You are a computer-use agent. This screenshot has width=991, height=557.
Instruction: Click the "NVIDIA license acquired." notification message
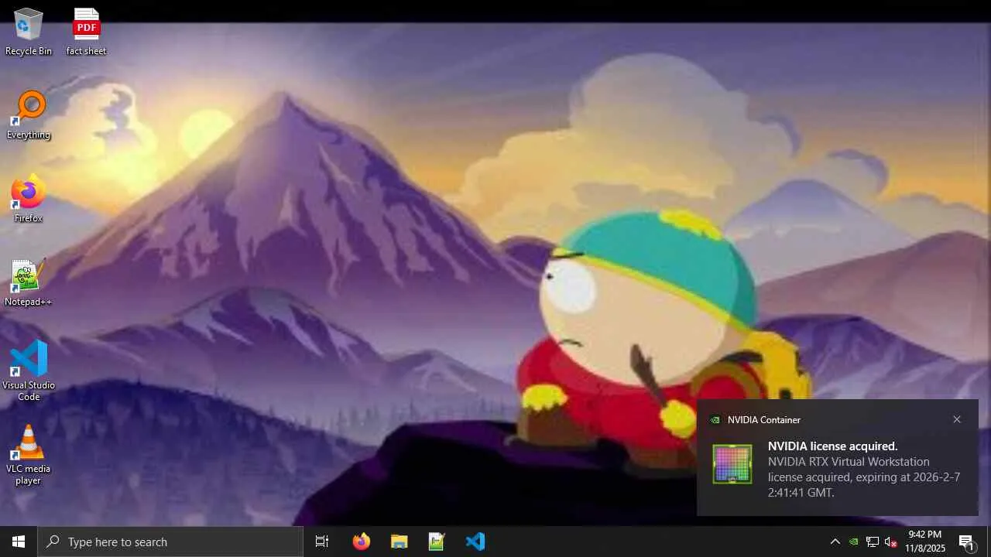coord(833,446)
